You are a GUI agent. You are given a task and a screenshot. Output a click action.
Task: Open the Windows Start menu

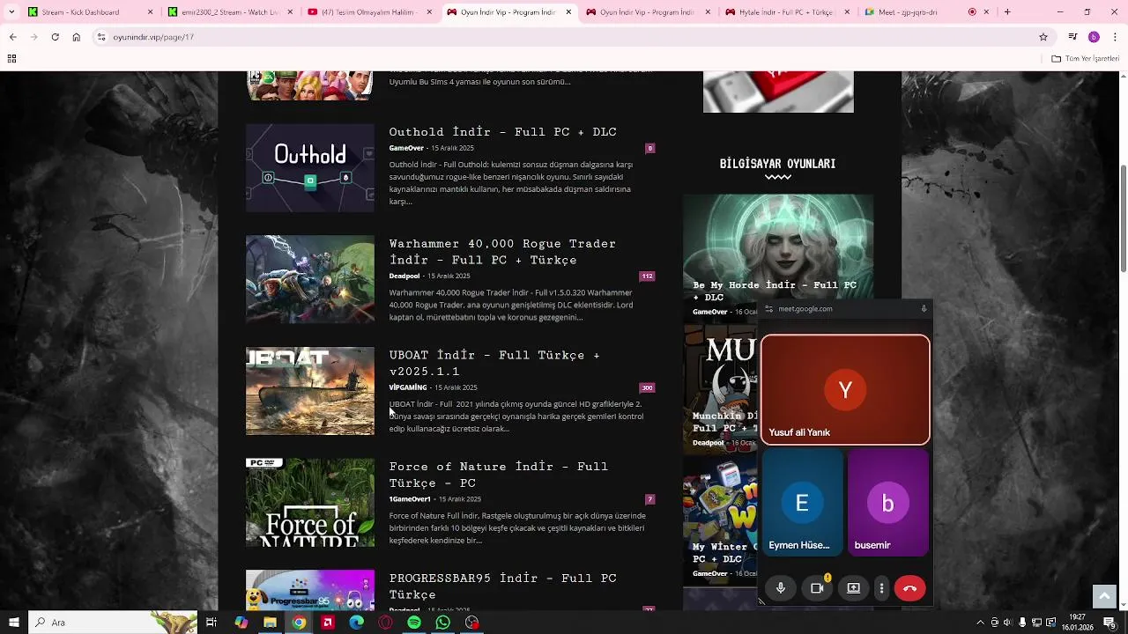tap(13, 623)
